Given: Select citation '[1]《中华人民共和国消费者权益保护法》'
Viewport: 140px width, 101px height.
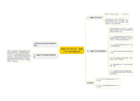Looking at the screenshot, I should point(108,80).
